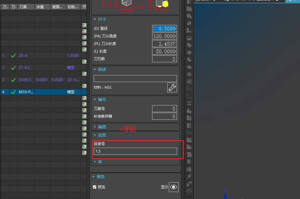Click the 刀刃数 flute count field
Viewport: 300px width, 199px height.
tap(165, 59)
